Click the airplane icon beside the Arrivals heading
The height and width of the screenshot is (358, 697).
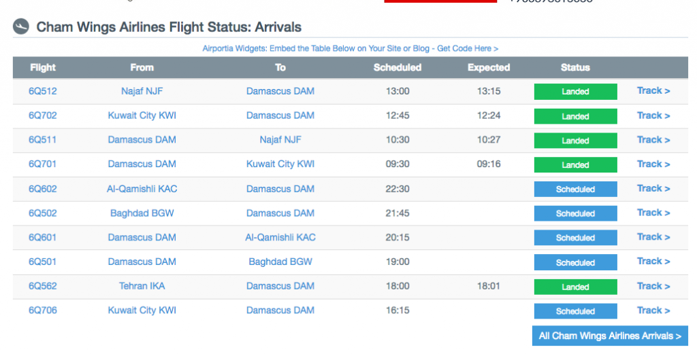pyautogui.click(x=21, y=26)
